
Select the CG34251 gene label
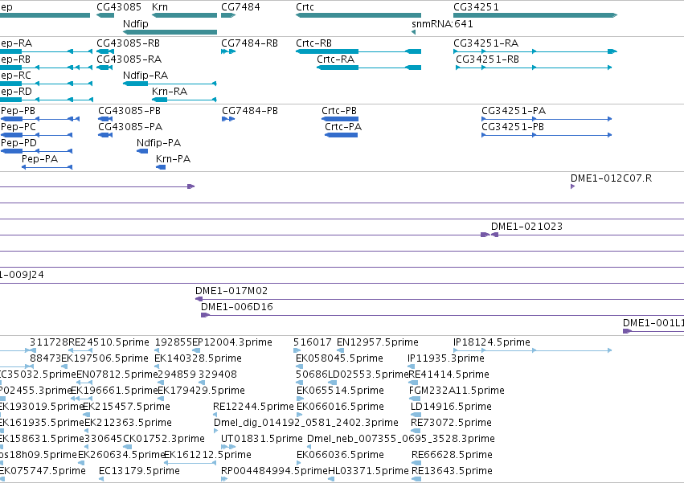point(476,7)
